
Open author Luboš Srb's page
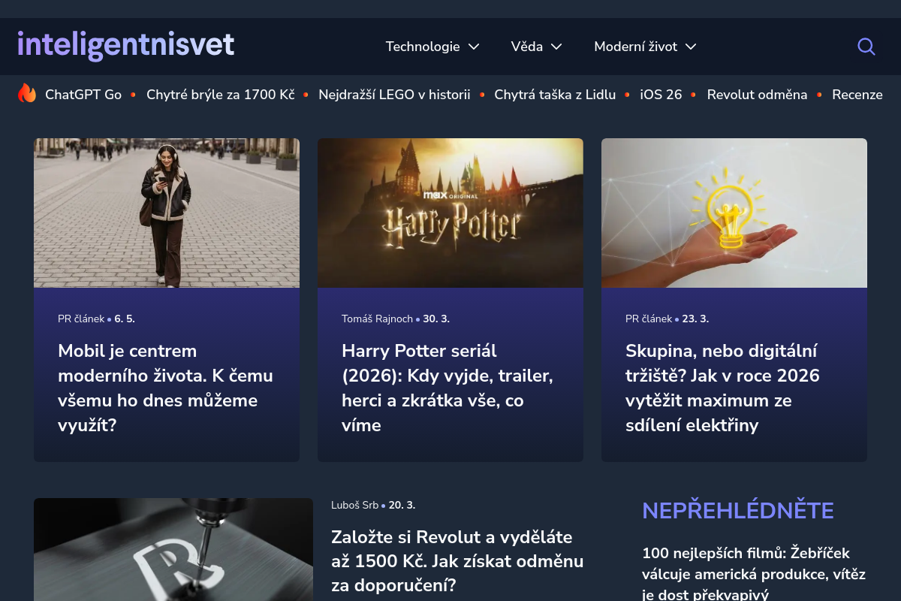click(x=354, y=505)
